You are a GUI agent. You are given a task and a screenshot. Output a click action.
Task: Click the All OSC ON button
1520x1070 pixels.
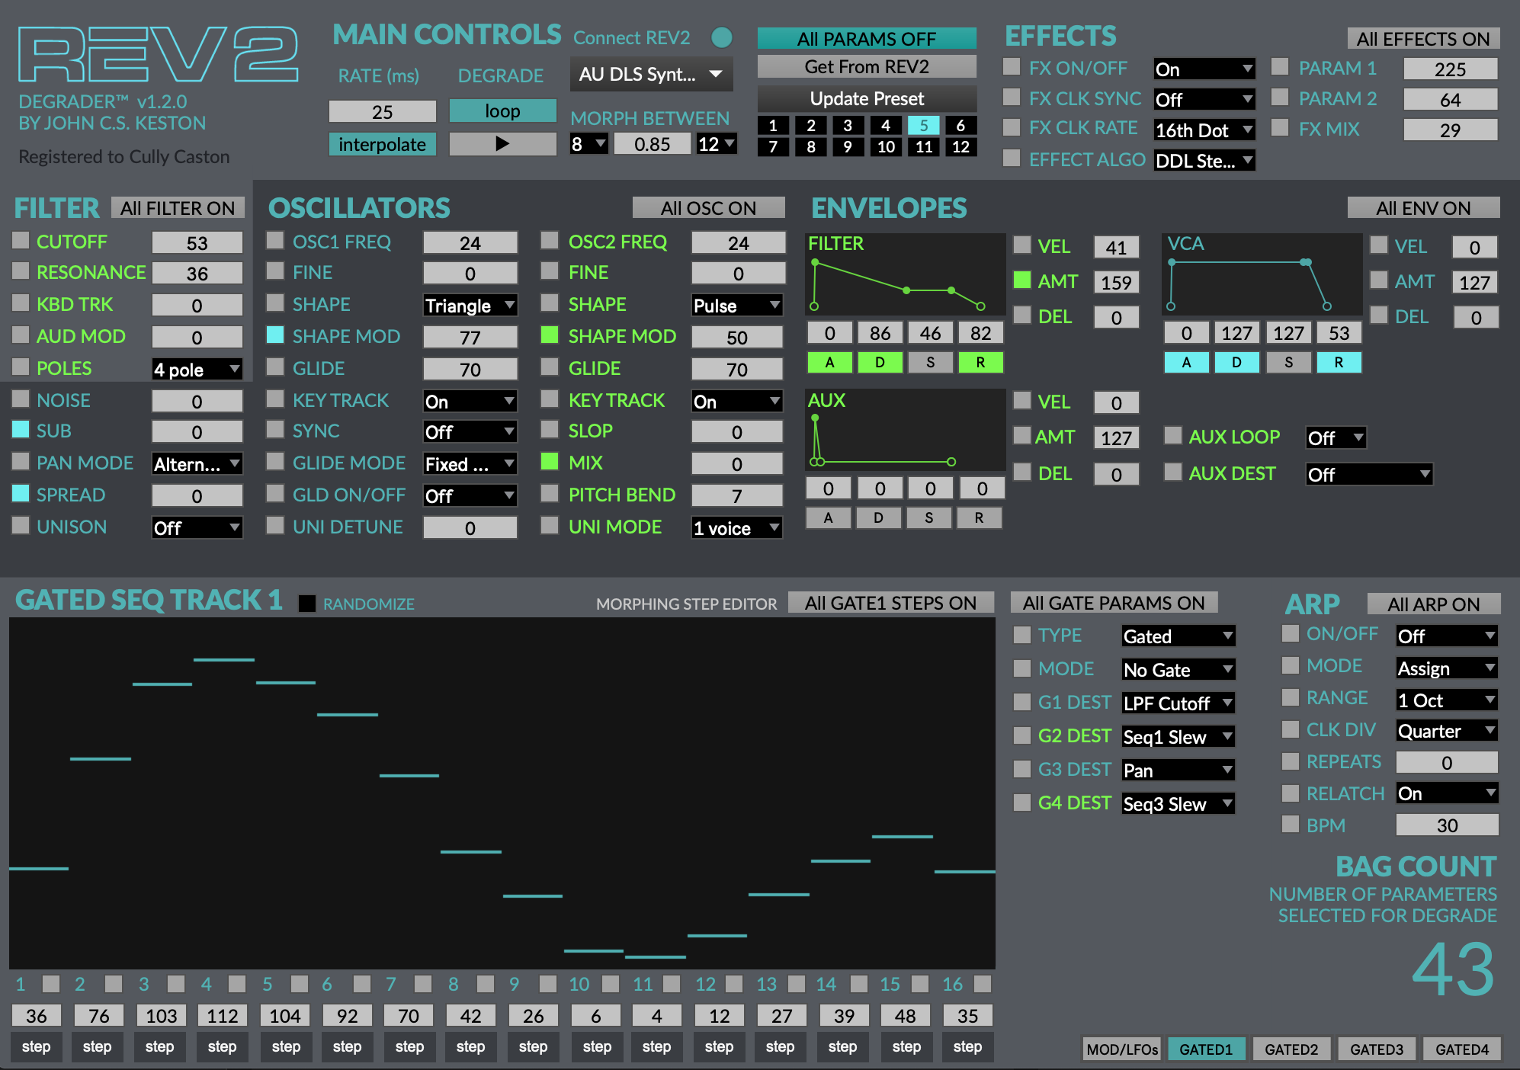click(x=708, y=208)
